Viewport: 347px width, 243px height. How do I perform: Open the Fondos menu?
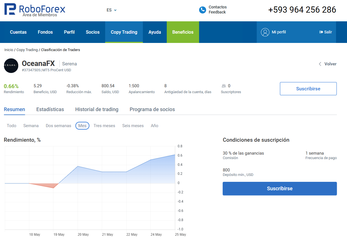(45, 32)
